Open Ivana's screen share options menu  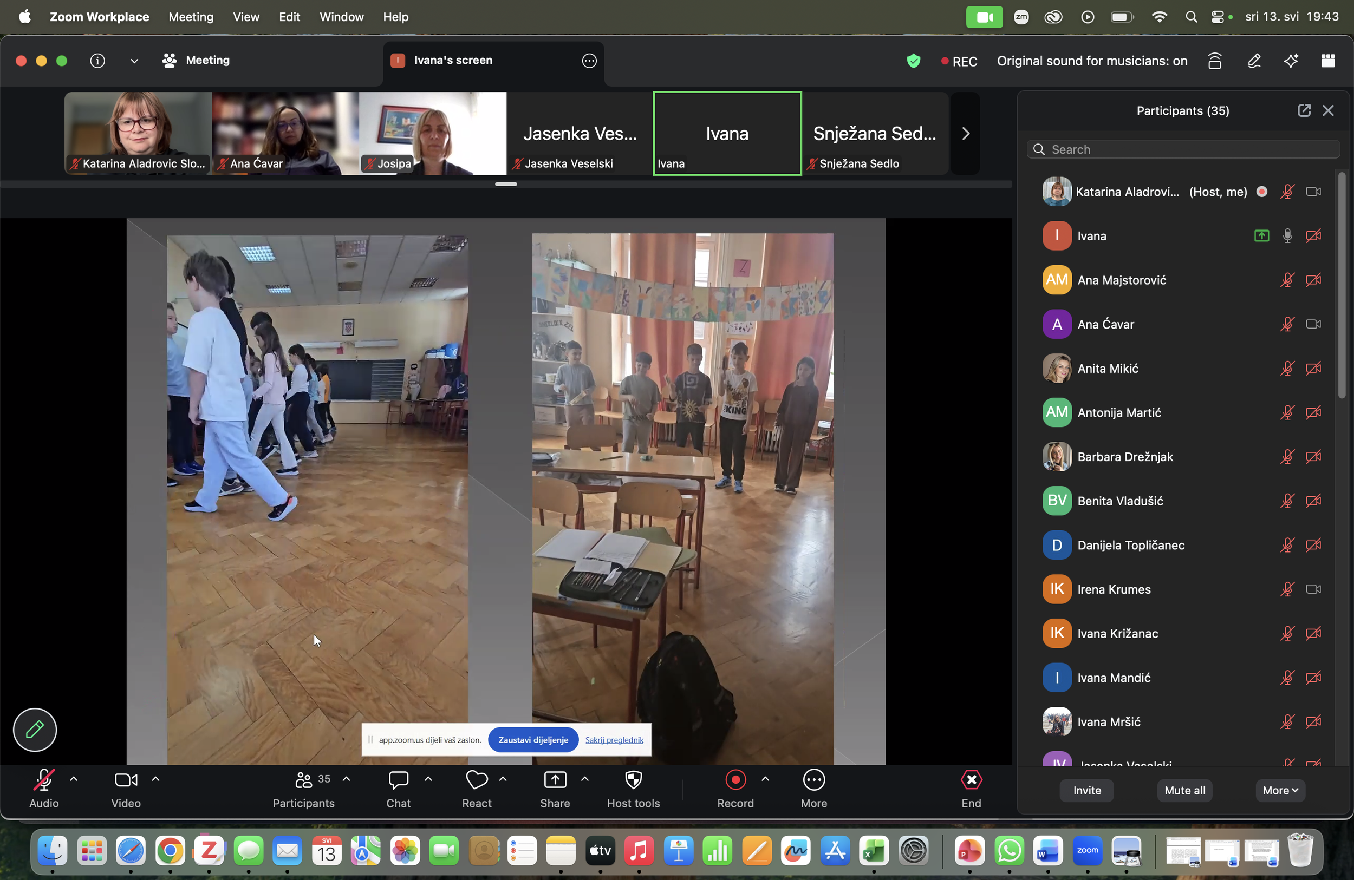[589, 60]
